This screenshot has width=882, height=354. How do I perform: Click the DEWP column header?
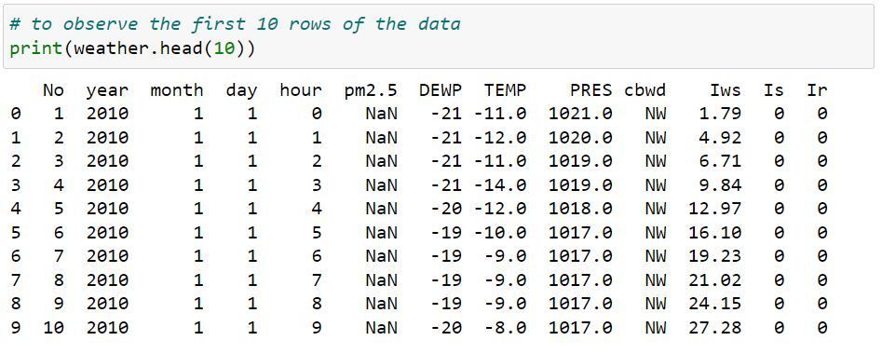[440, 90]
